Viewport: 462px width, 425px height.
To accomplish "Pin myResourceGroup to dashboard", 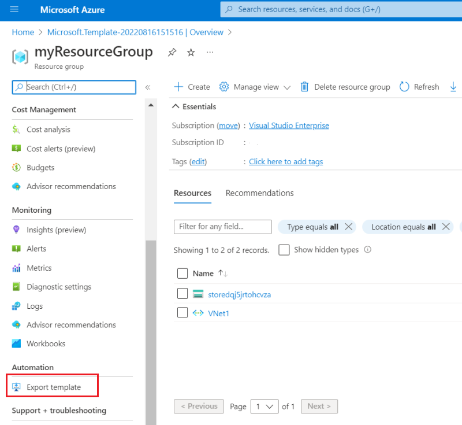I will [x=172, y=52].
